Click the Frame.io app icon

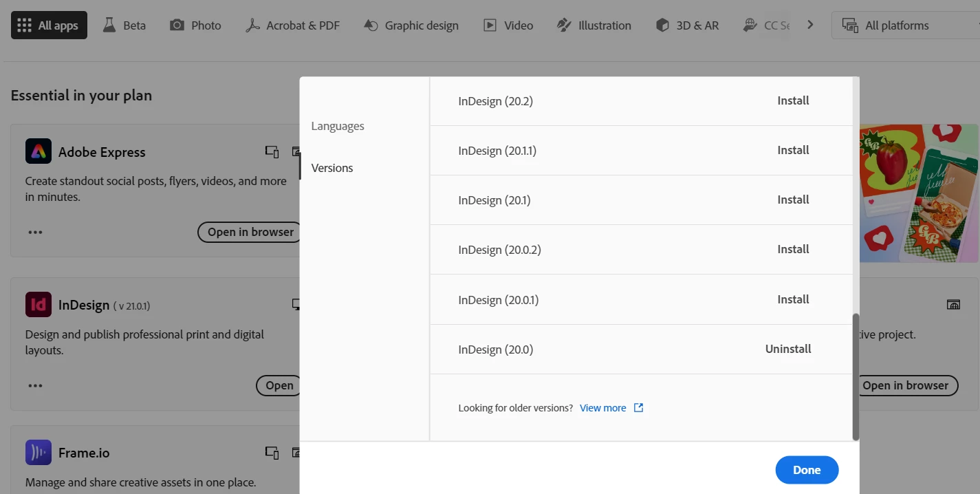tap(39, 452)
